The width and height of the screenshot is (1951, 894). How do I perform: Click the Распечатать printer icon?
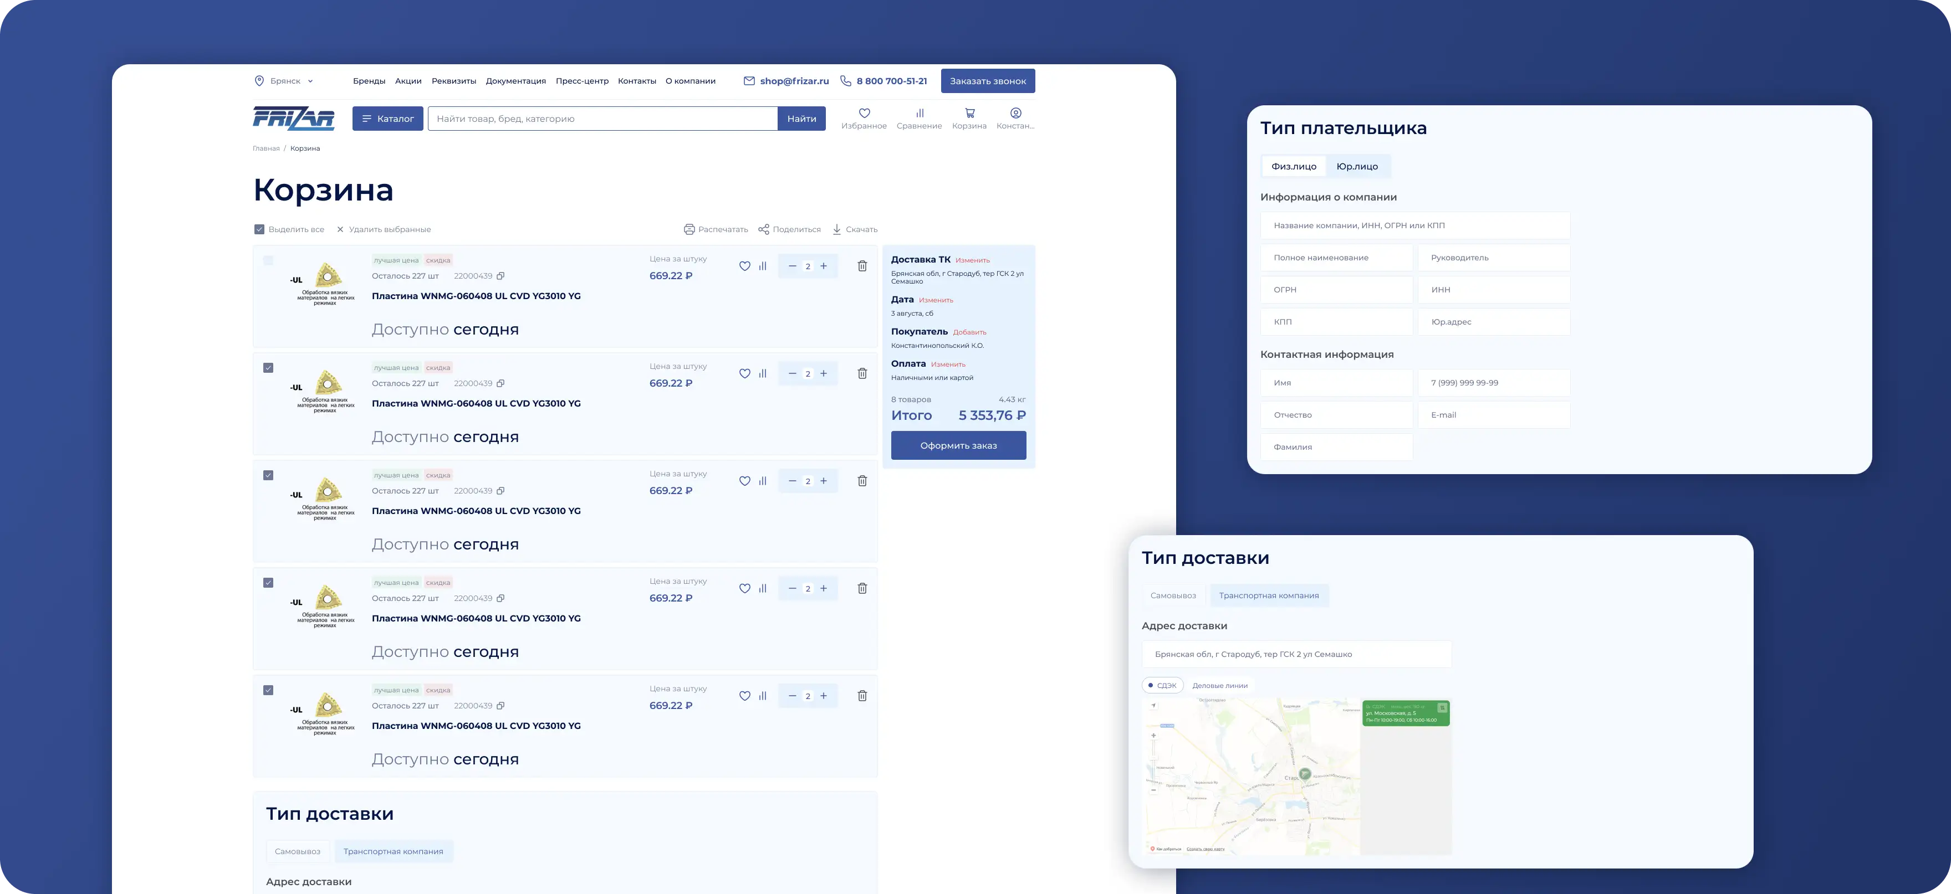[x=689, y=229]
